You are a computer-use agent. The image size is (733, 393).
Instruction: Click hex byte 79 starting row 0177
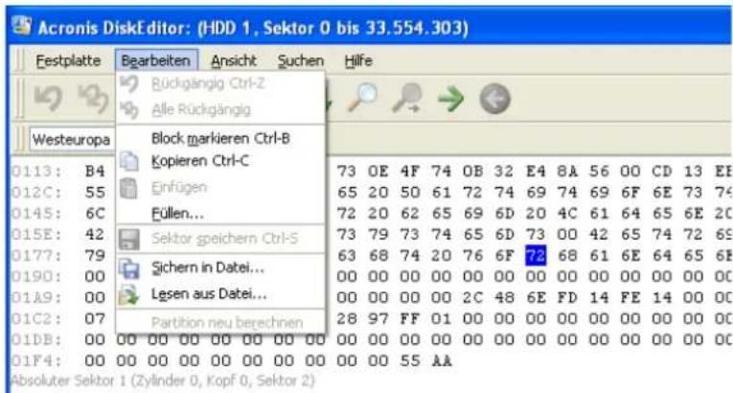95,255
